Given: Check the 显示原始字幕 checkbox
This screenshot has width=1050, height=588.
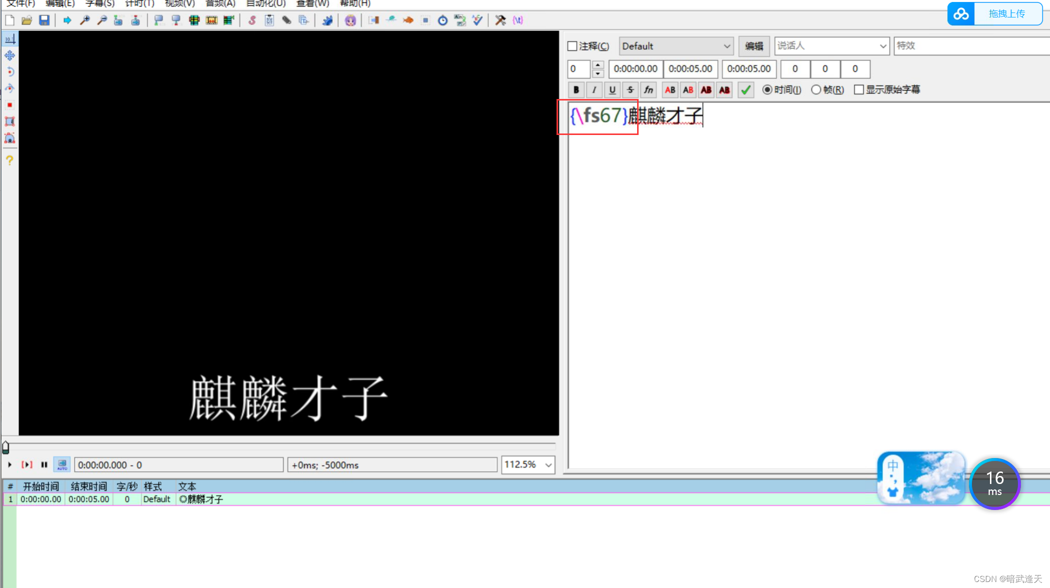Looking at the screenshot, I should point(859,89).
